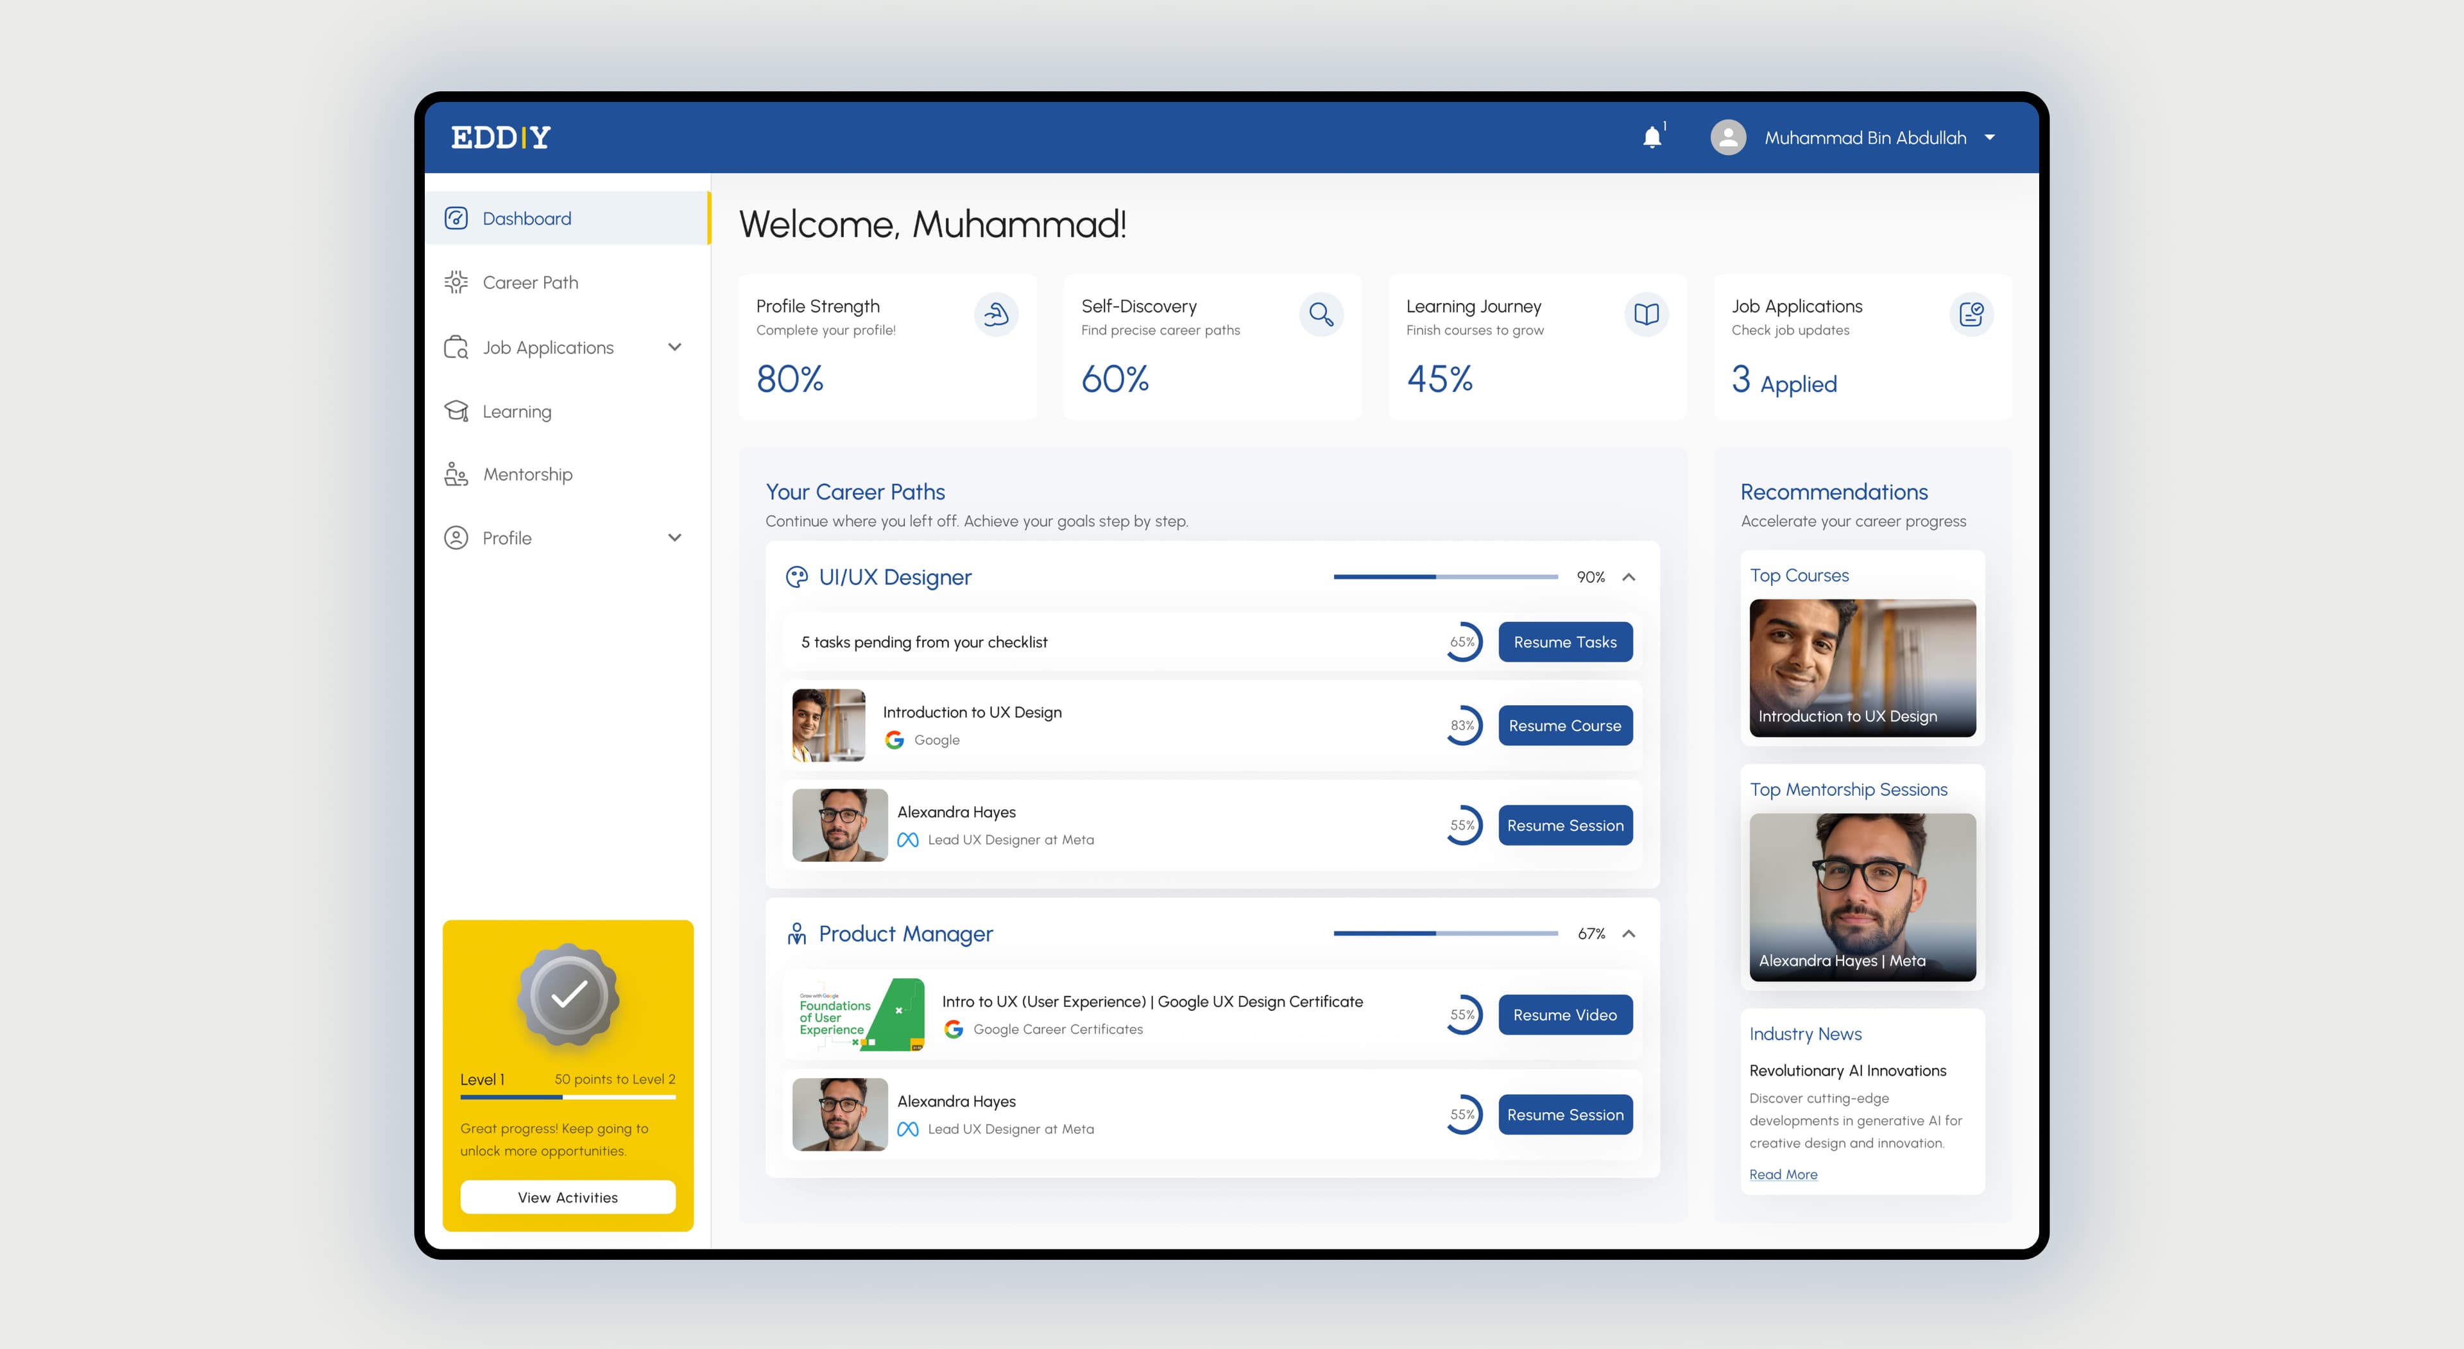Click the Job Applications card icon
Screen dimensions: 2464x1349
[x=1971, y=314]
